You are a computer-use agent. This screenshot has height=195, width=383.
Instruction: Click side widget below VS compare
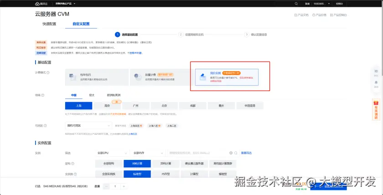tap(376, 84)
